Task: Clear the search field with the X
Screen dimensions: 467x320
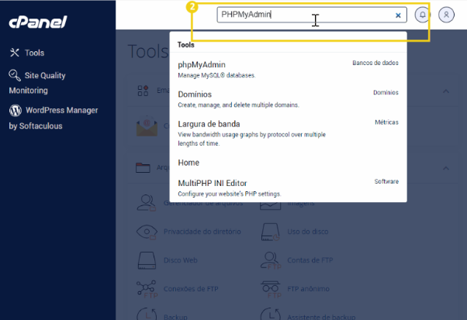Action: 398,15
